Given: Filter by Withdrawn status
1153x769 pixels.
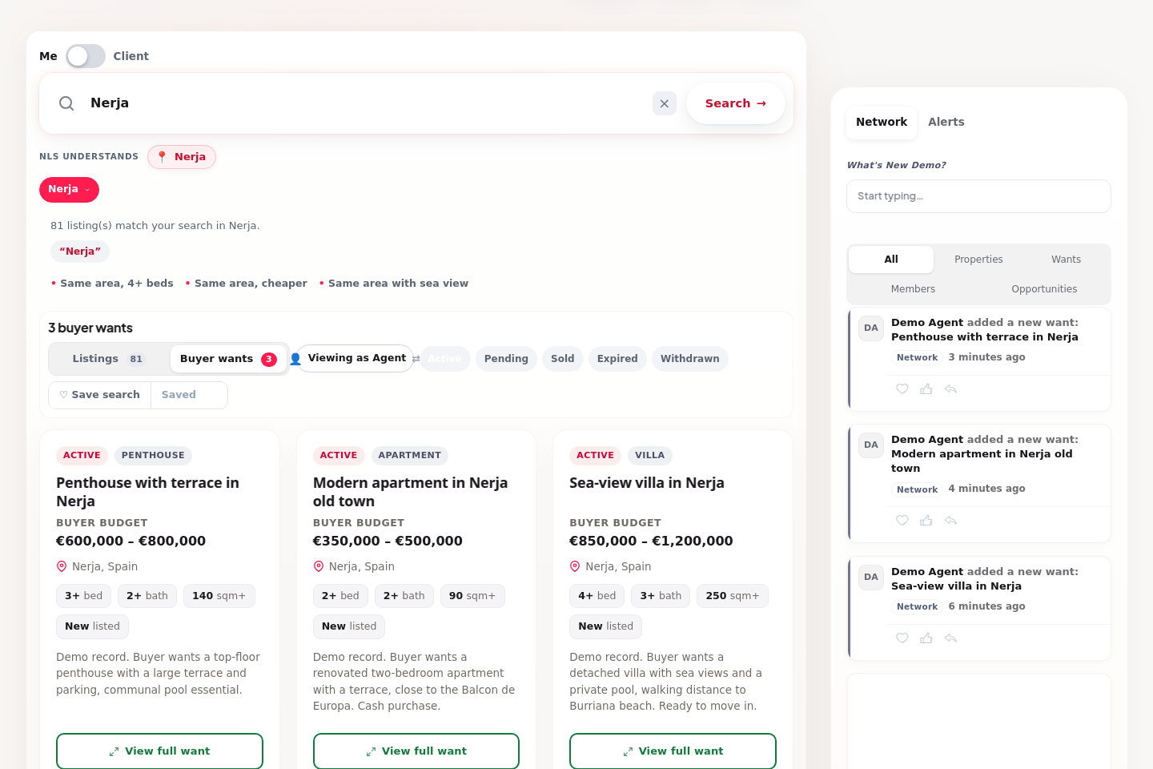Looking at the screenshot, I should pyautogui.click(x=690, y=359).
